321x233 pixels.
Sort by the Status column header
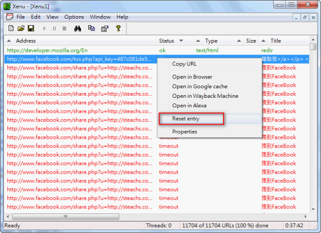[x=175, y=41]
